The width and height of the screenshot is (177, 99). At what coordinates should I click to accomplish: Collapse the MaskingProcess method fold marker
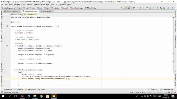tap(10, 70)
